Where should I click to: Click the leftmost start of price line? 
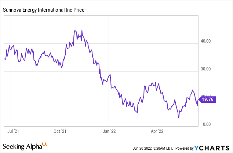click(4, 59)
